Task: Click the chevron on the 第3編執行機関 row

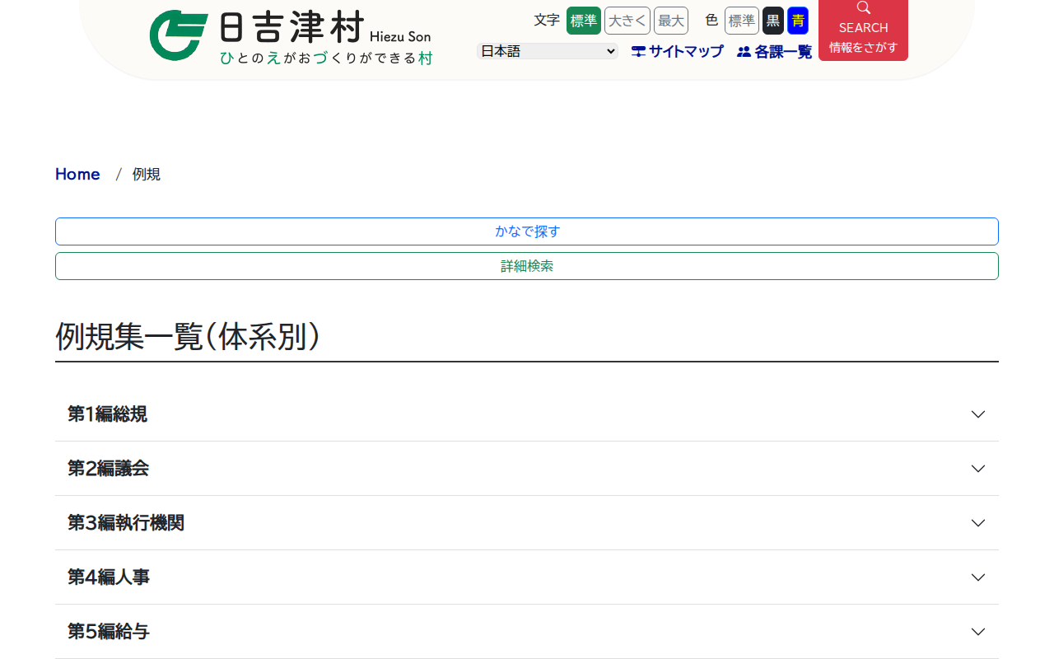Action: click(x=978, y=523)
